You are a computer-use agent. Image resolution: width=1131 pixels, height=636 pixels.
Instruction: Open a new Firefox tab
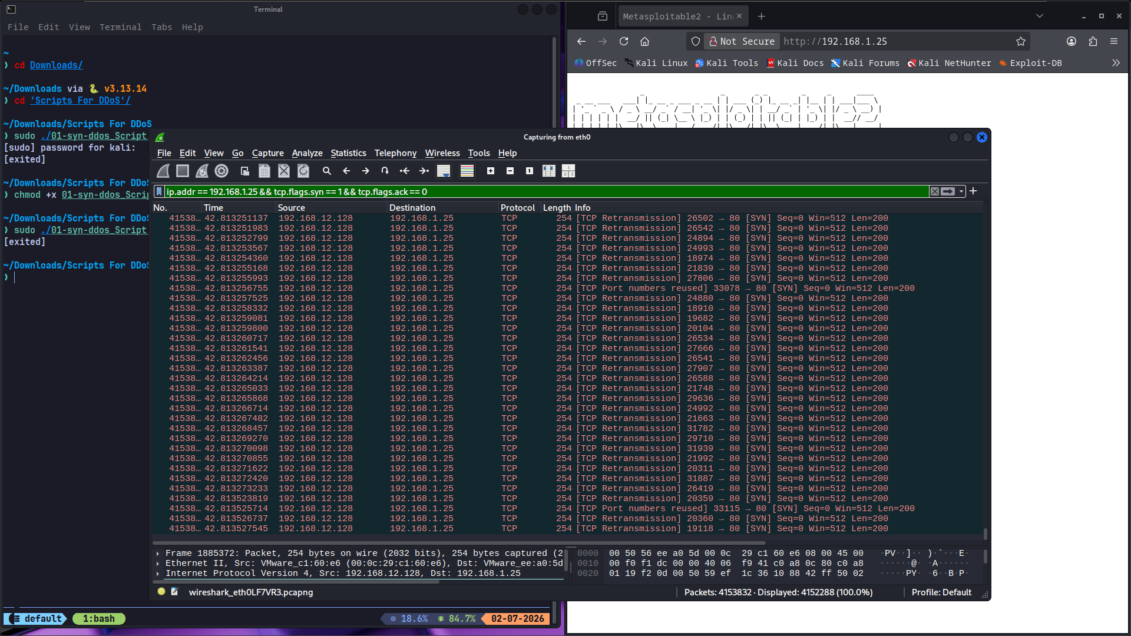click(x=761, y=16)
